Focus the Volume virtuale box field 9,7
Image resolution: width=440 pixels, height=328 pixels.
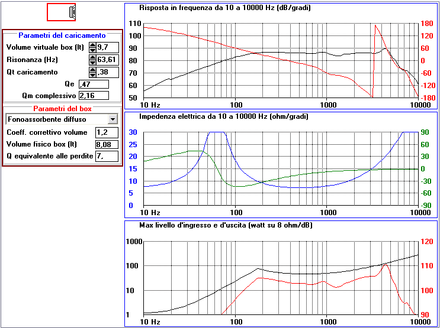pos(107,48)
